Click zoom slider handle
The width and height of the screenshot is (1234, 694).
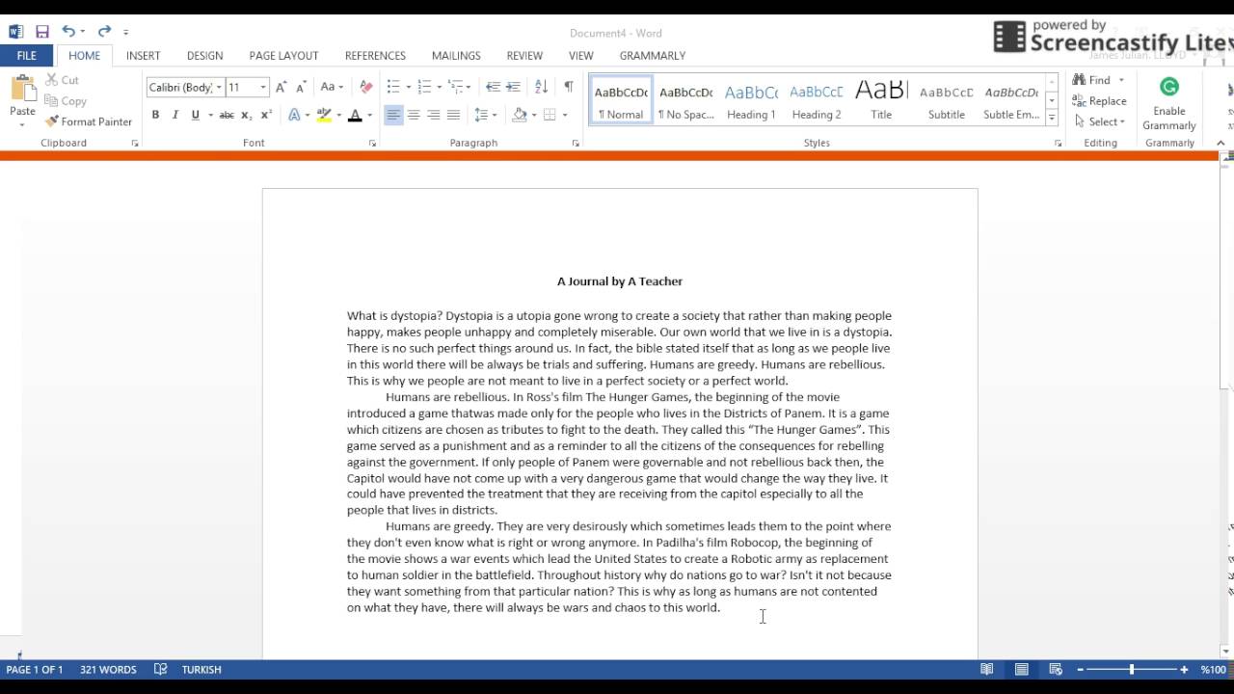click(x=1132, y=669)
